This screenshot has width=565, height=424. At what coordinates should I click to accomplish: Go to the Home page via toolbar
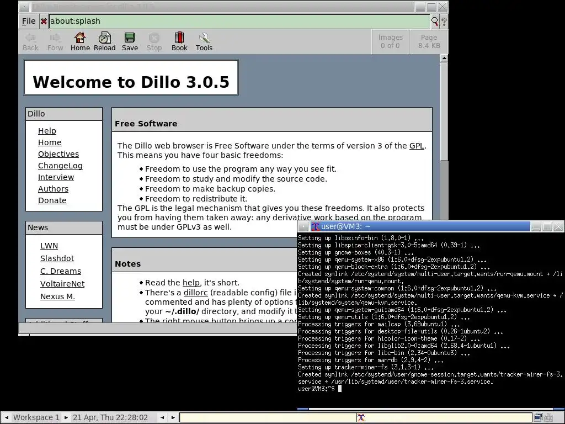(80, 42)
